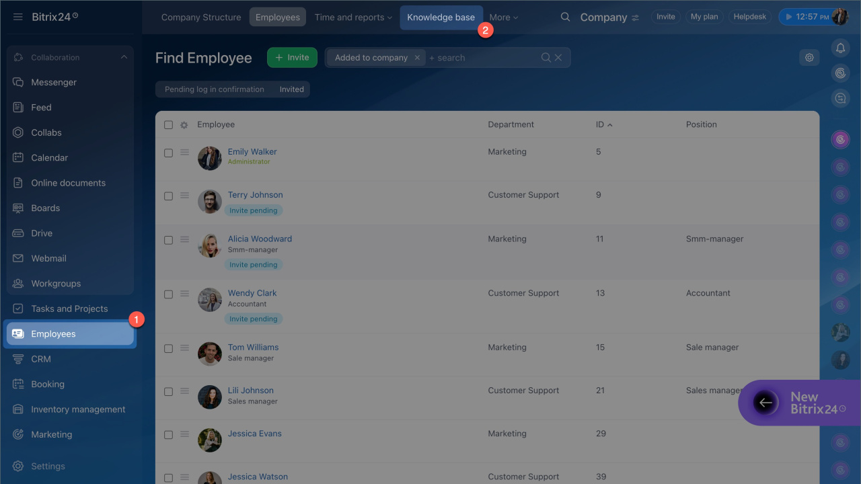Screen dimensions: 861x484
Task: Open Messenger from the sidebar
Action: point(54,82)
